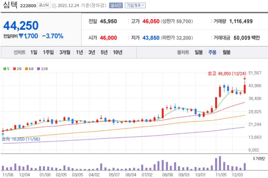
Task: Select the 3년 period button
Action: tap(91, 52)
